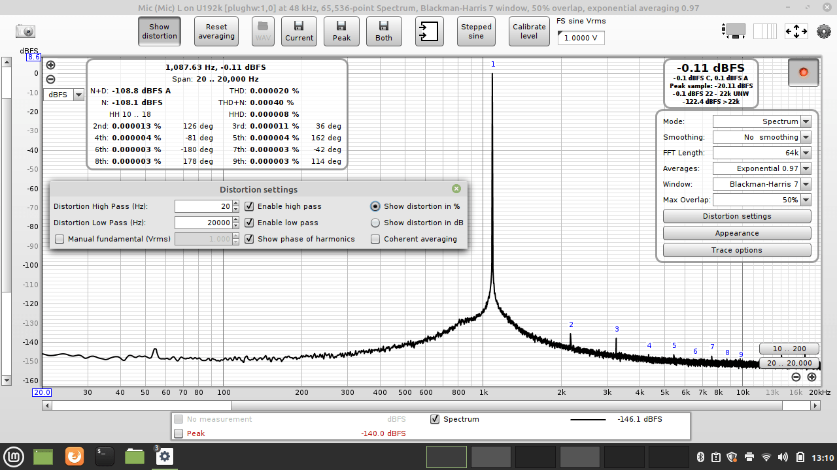Open the volume tray icon
Image resolution: width=837 pixels, height=470 pixels.
783,457
